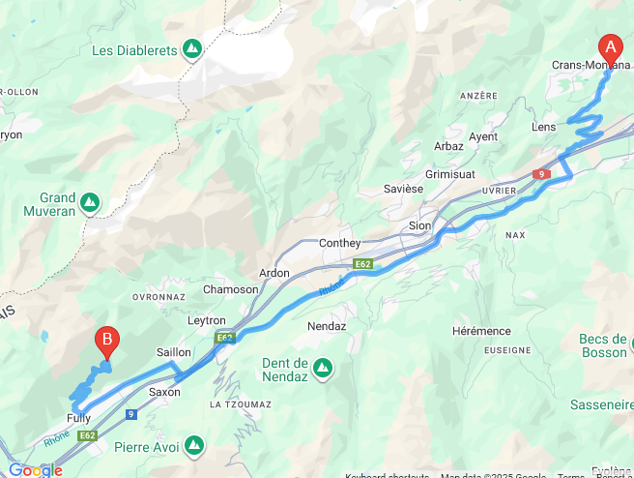Select Grand Muveran mountain peak icon
Screen dimensions: 634x478
(x=90, y=202)
